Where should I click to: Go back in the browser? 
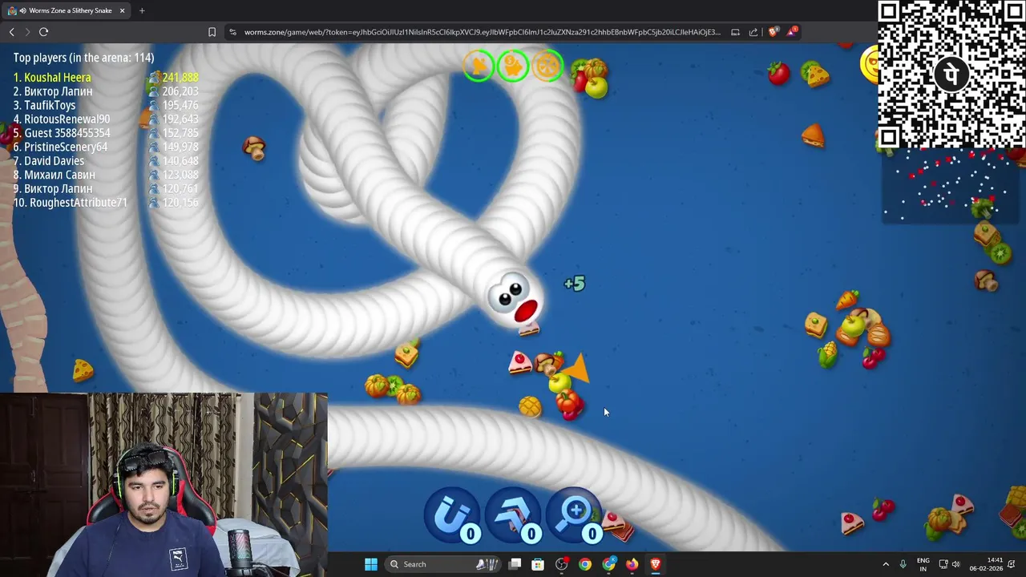(x=11, y=32)
